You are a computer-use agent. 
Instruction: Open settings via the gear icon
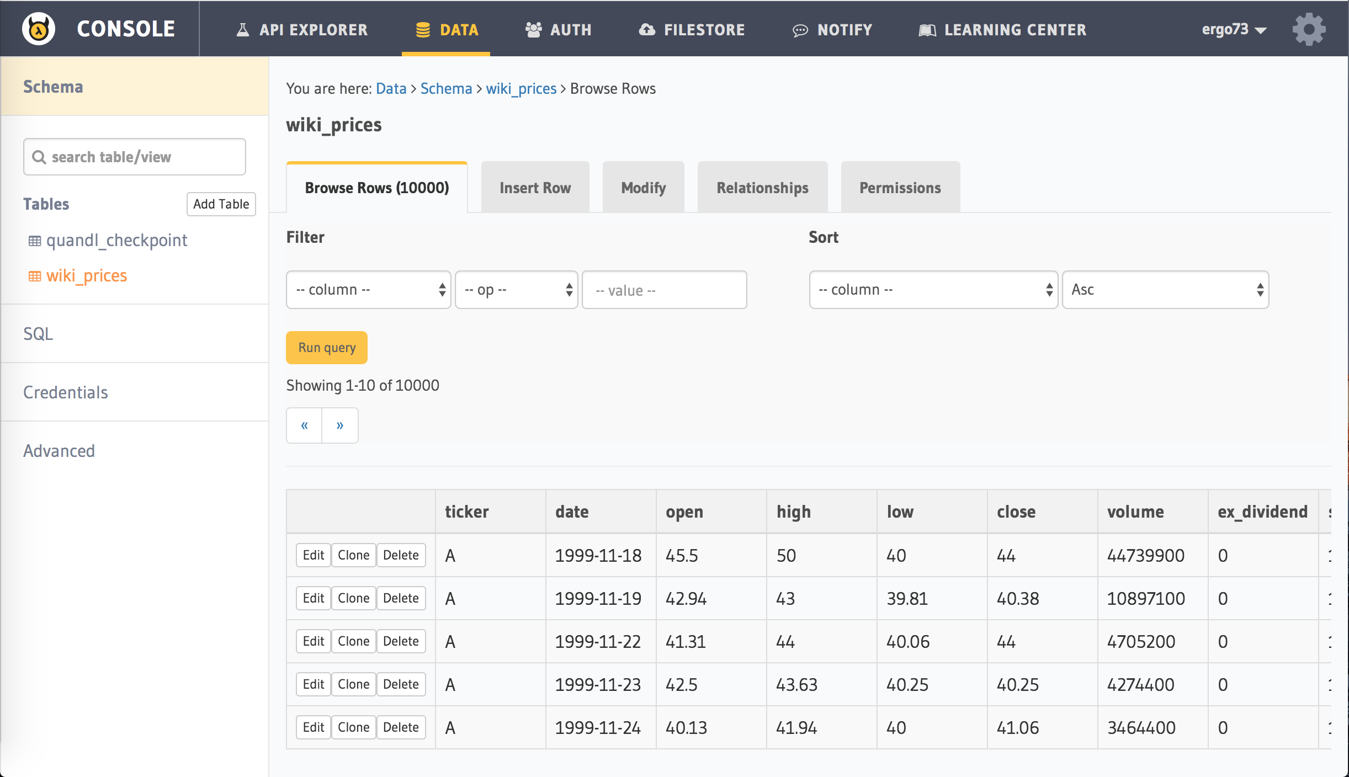pyautogui.click(x=1308, y=29)
